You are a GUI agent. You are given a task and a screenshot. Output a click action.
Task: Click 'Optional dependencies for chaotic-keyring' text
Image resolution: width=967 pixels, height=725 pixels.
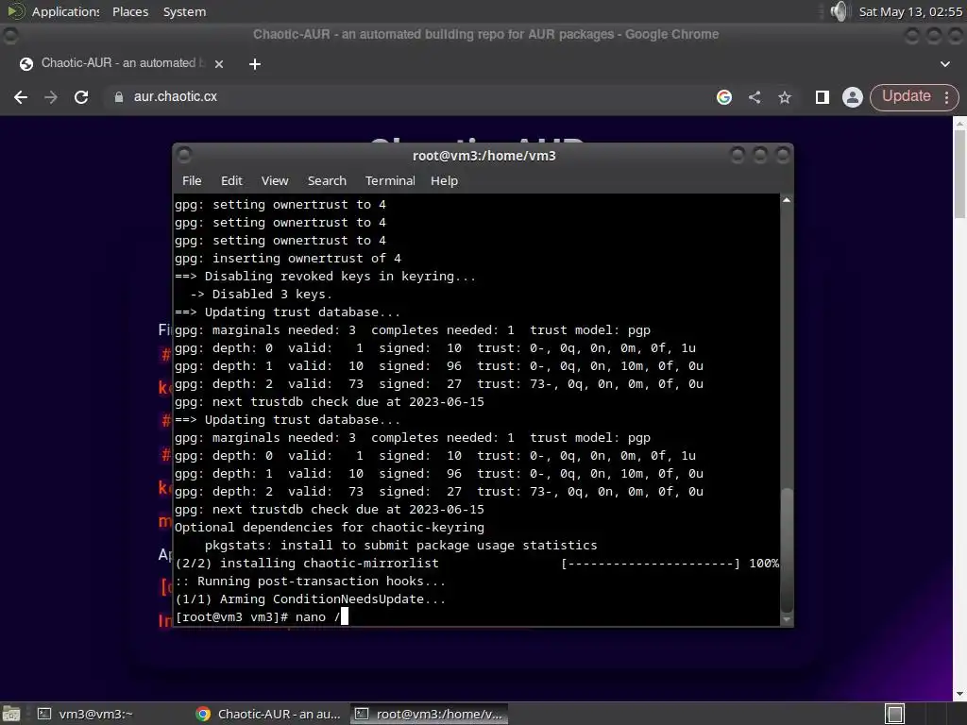point(330,527)
